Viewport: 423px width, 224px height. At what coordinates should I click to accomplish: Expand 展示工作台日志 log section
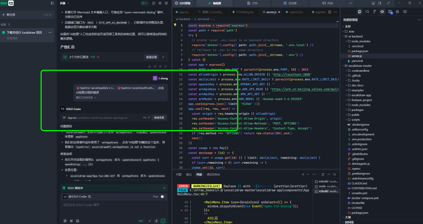tap(86, 98)
